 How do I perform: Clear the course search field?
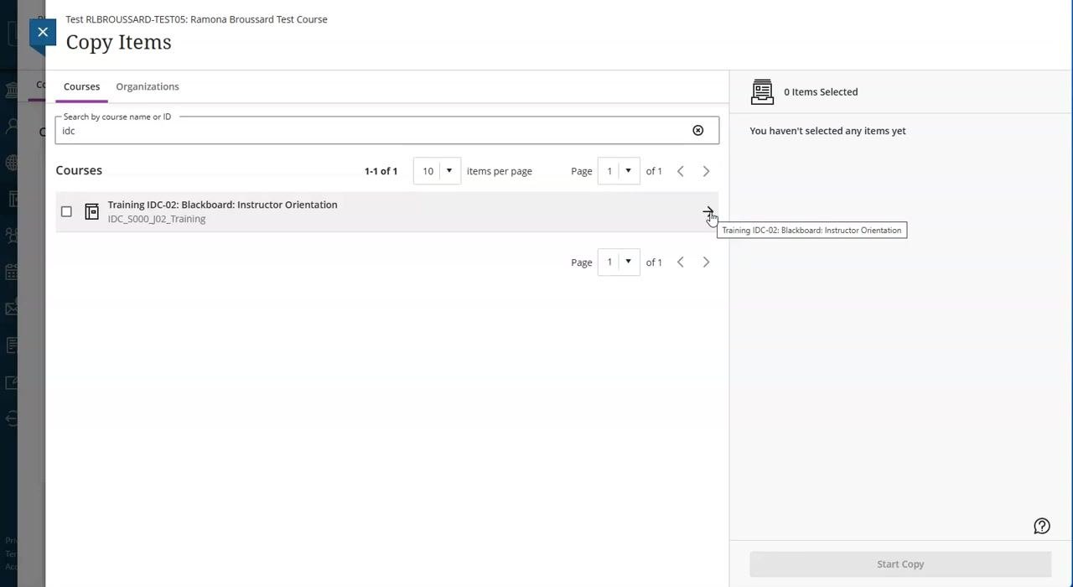click(697, 130)
